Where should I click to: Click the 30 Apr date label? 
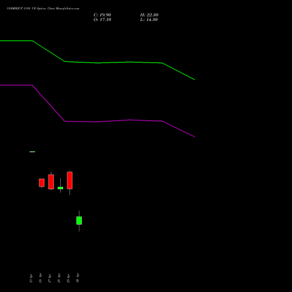[78, 278]
